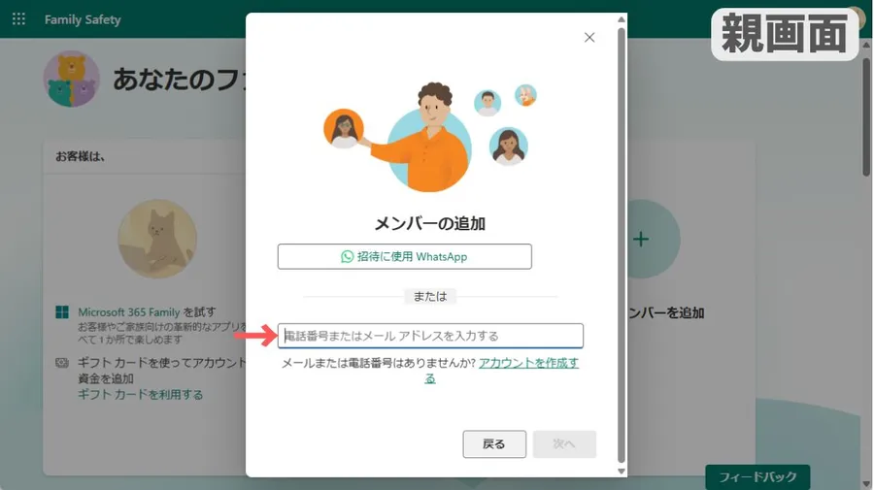Click the family bears logo icon
The image size is (874, 490).
(71, 79)
